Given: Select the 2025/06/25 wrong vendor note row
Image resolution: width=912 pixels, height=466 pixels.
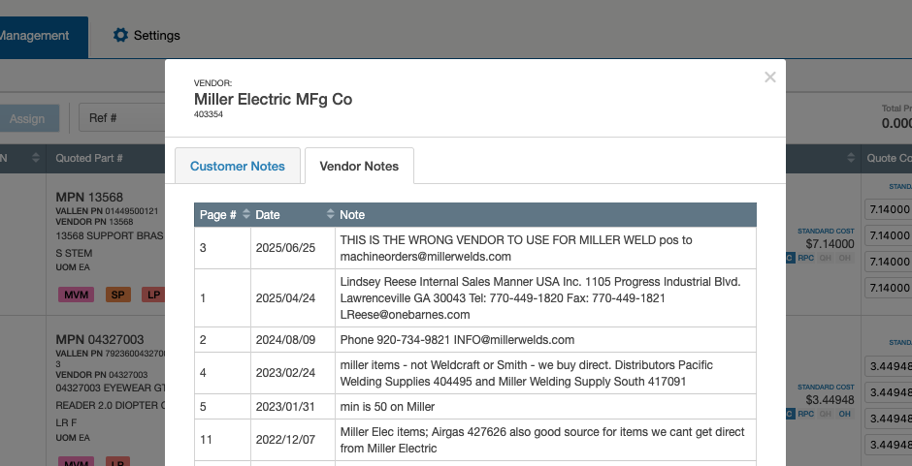Looking at the screenshot, I should click(x=474, y=248).
